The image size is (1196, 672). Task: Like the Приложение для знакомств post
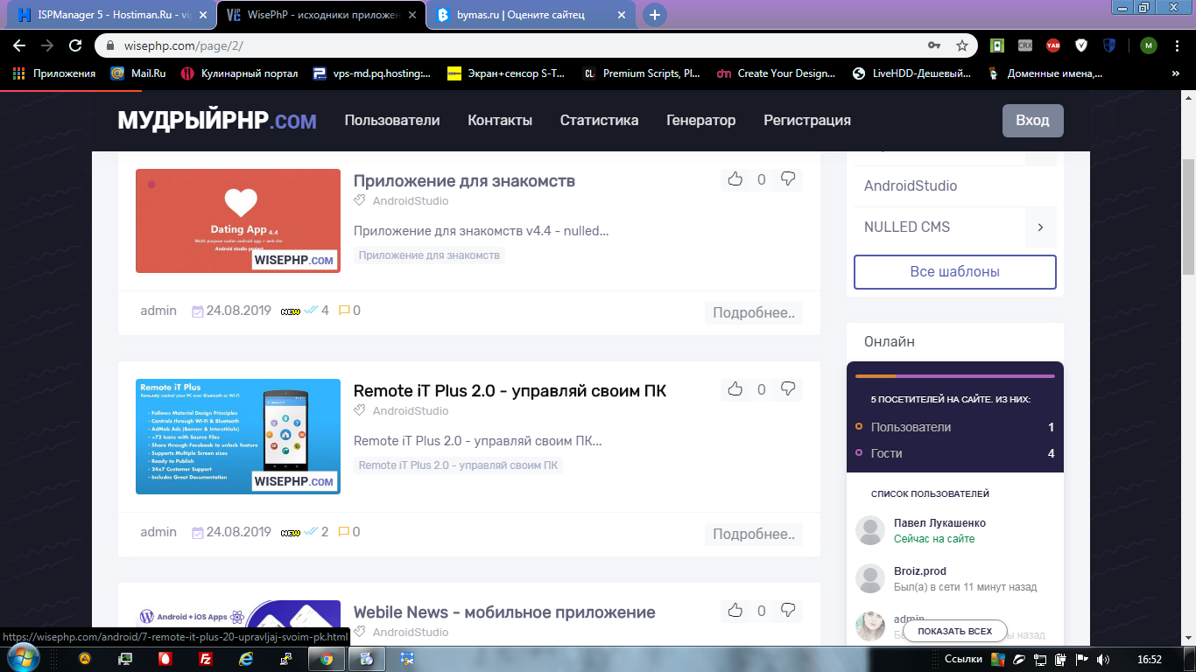[735, 179]
